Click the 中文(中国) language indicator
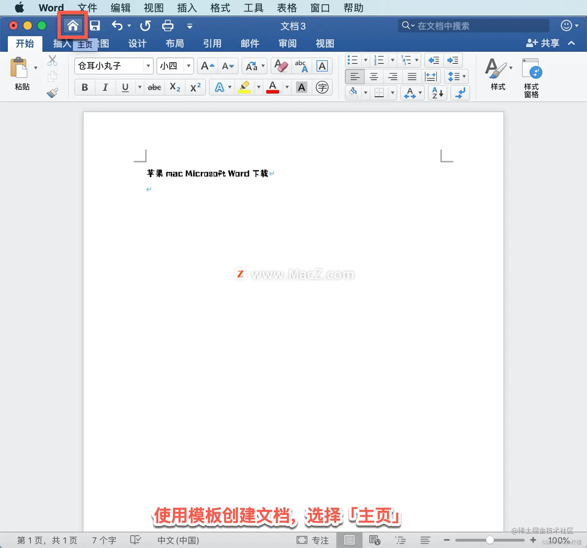 click(x=178, y=540)
